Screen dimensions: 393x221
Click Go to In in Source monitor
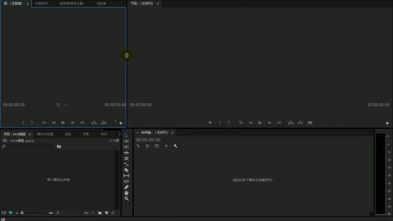(x=44, y=123)
